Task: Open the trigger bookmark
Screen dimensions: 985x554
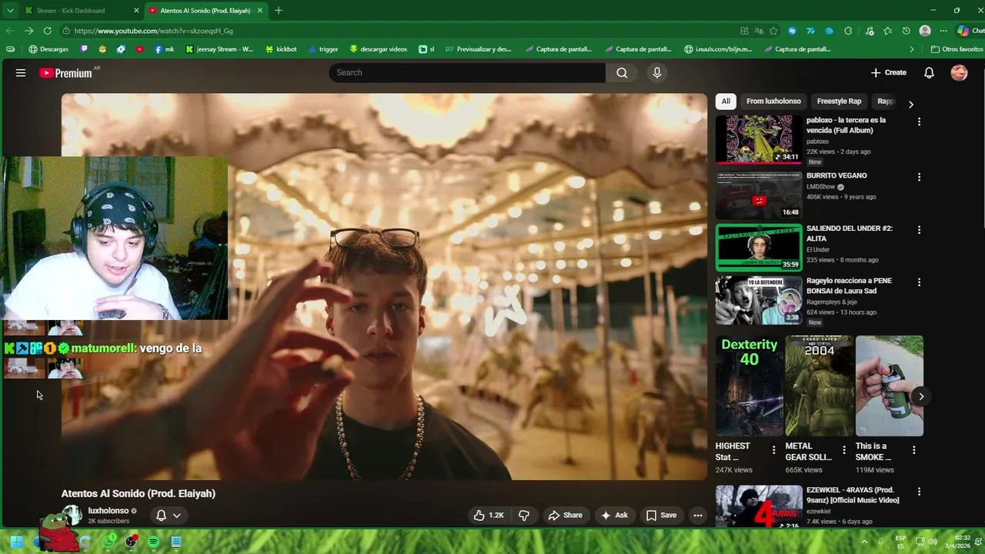Action: point(323,49)
